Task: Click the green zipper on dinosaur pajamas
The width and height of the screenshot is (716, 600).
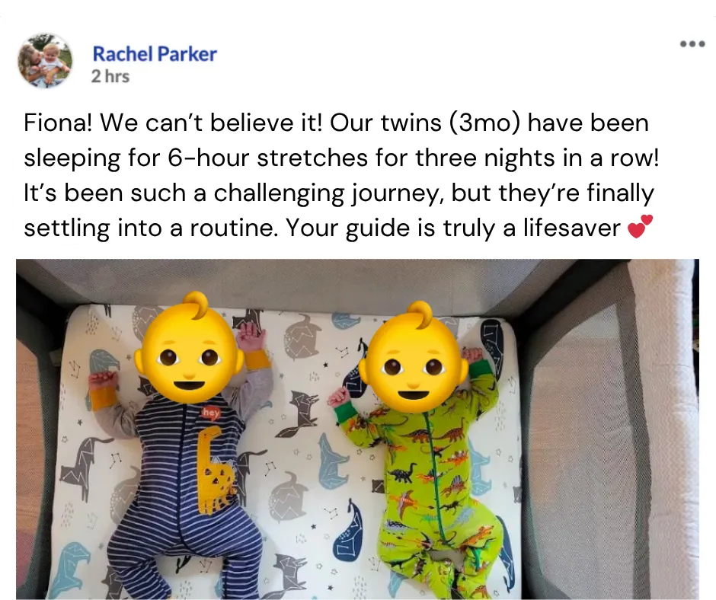Action: (435, 475)
